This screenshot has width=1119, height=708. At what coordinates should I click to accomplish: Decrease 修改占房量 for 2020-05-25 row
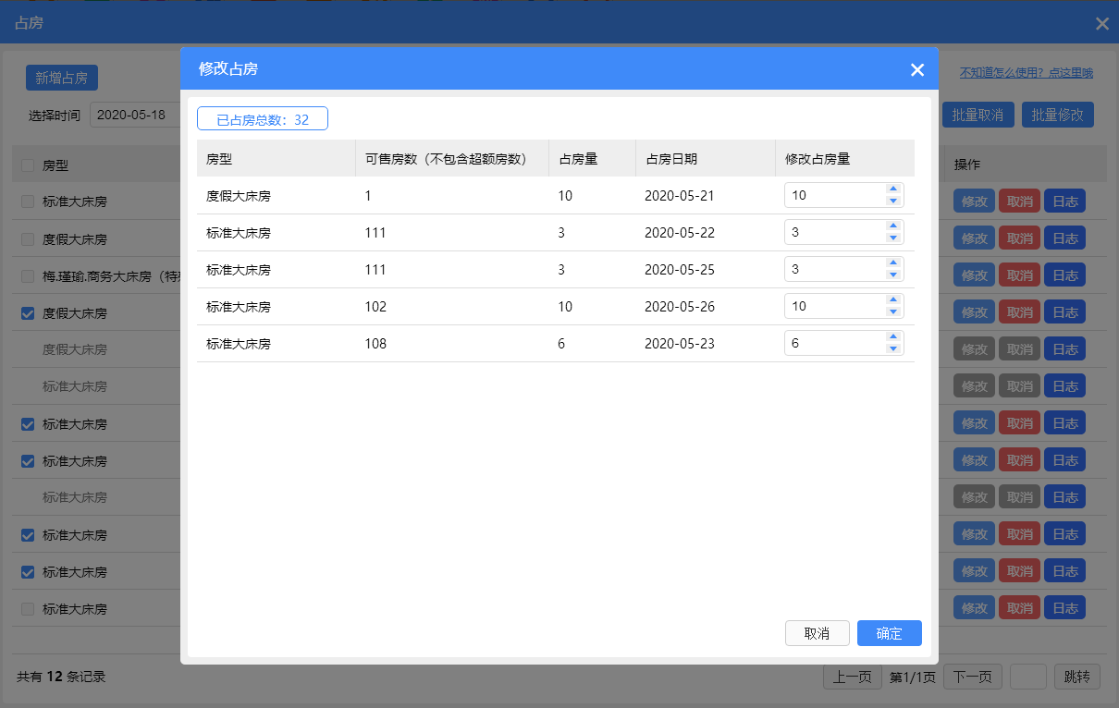click(x=892, y=275)
